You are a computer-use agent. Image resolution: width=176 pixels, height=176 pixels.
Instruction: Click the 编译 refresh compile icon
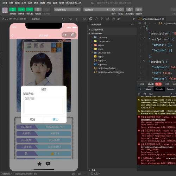[113, 10]
